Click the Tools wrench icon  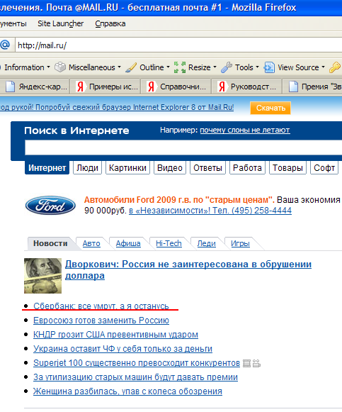pos(227,67)
